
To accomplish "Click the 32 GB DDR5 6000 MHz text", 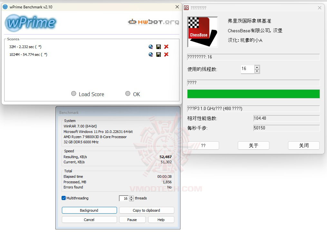I will click(81, 142).
